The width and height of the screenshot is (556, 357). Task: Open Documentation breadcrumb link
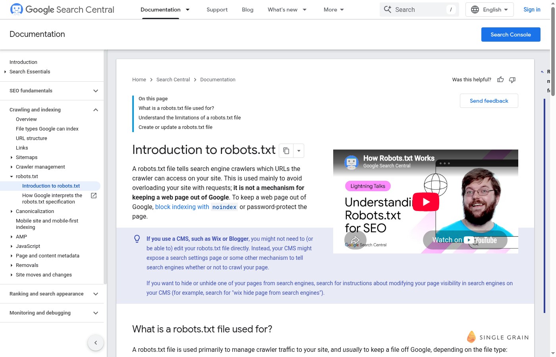pyautogui.click(x=218, y=80)
